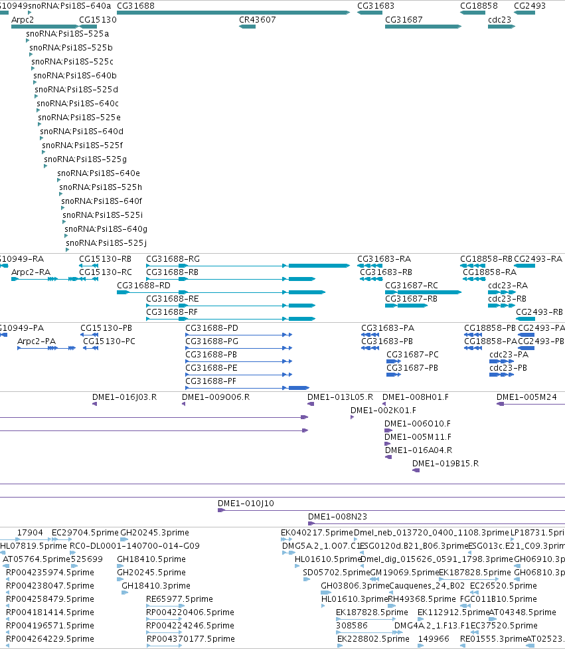Screen dimensions: 565x649
Task: Click the CG31688-RD transcript label
Action: 143,285
